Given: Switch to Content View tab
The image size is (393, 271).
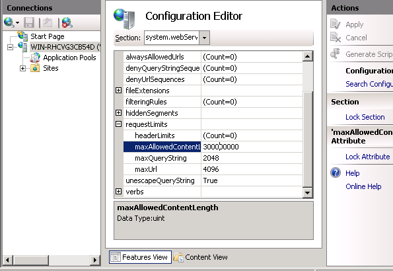Looking at the screenshot, I should 201,257.
